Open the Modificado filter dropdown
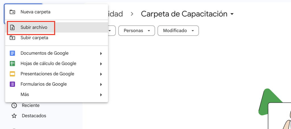 pyautogui.click(x=178, y=30)
